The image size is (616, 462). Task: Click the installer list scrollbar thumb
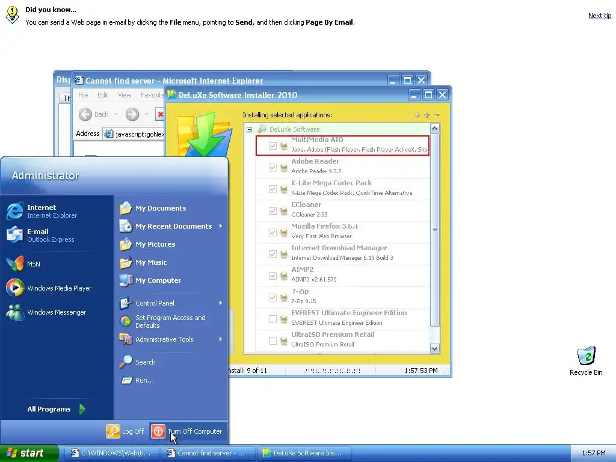pyautogui.click(x=434, y=230)
